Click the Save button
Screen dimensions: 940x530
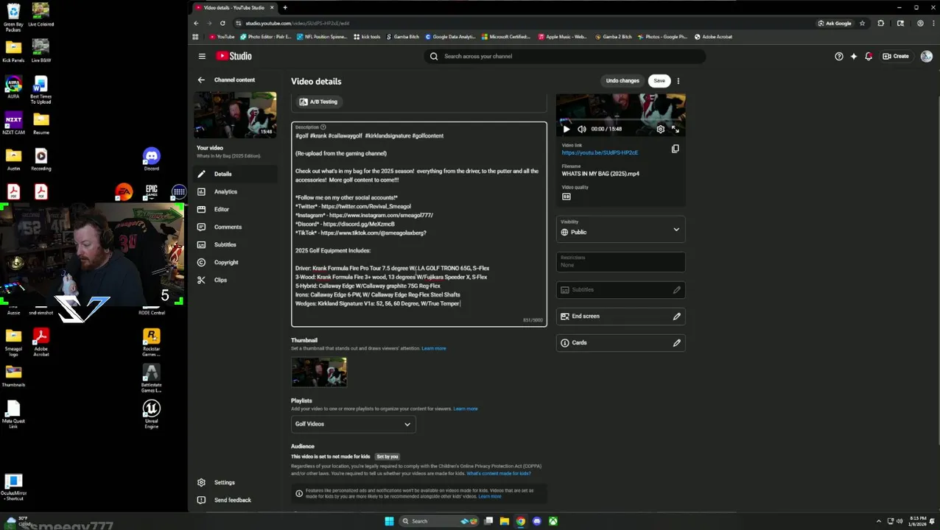659,80
